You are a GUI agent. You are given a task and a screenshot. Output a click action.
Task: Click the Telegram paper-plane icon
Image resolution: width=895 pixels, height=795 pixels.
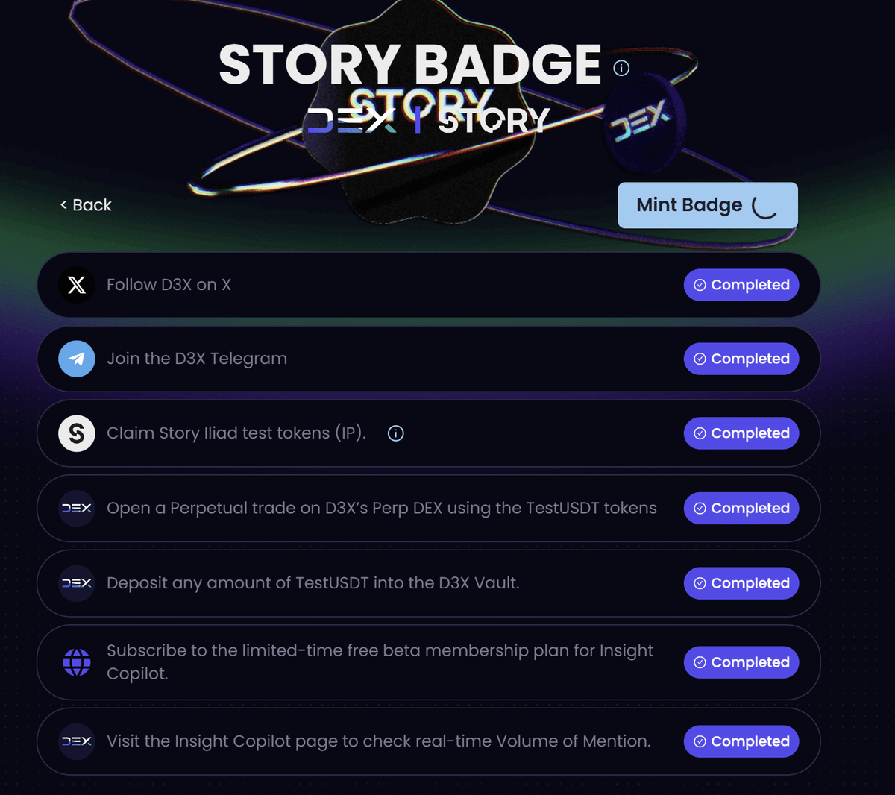click(77, 359)
